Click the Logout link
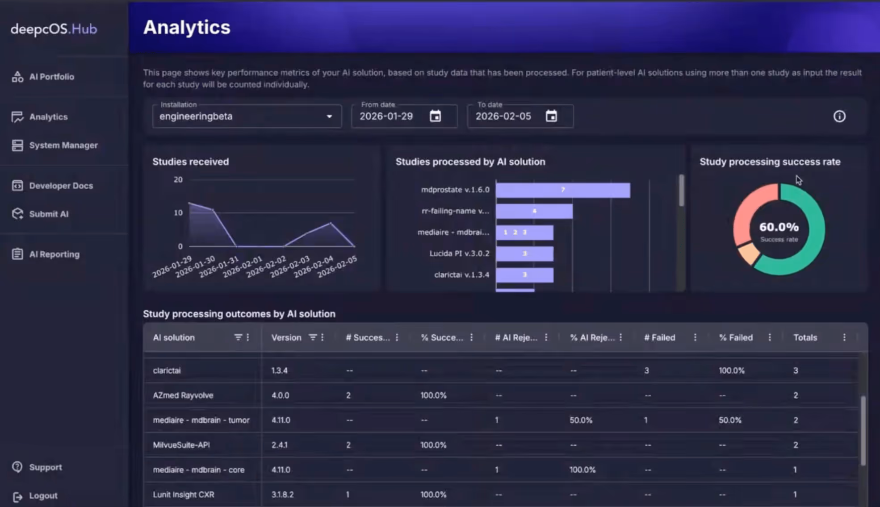The image size is (880, 507). tap(43, 496)
